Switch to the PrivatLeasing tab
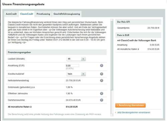167x121 pixels. tap(43, 14)
